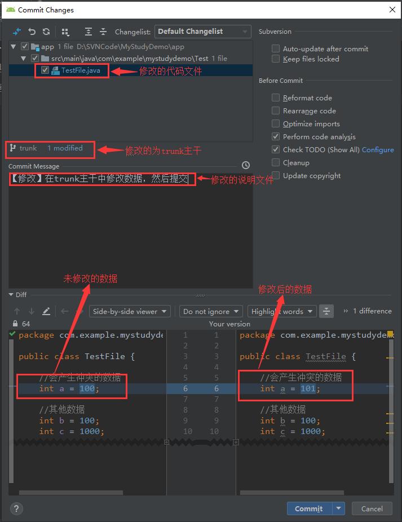This screenshot has height=522, width=402.
Task: Collapse the app tree node
Action: point(14,47)
